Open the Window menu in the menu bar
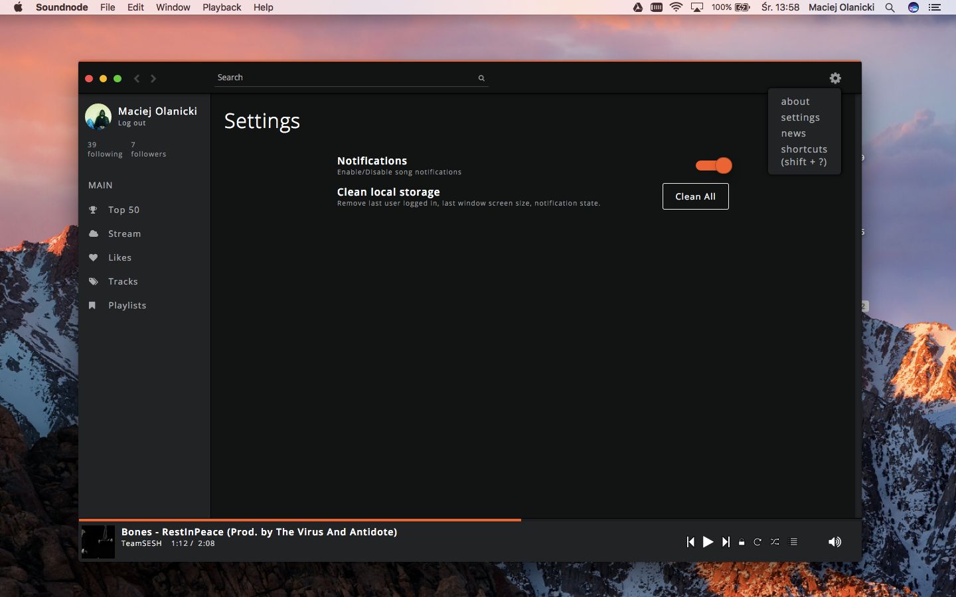This screenshot has width=956, height=597. click(173, 7)
